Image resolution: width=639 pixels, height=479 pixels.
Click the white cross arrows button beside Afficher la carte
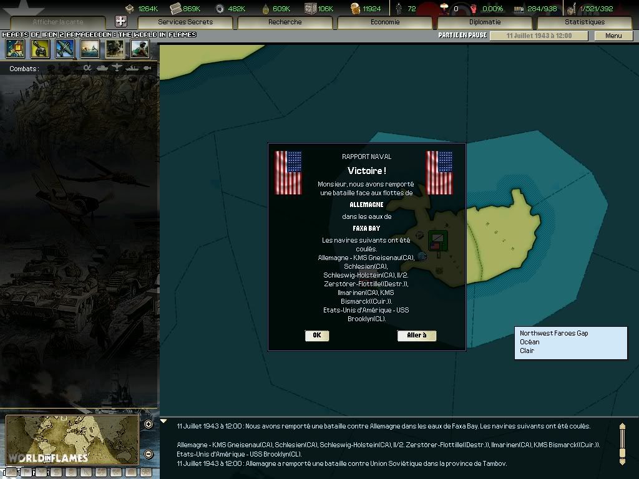120,21
